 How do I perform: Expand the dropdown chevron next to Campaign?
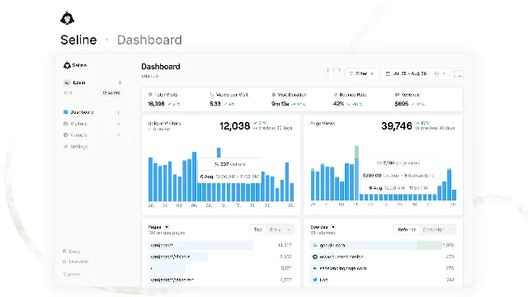coord(451,229)
